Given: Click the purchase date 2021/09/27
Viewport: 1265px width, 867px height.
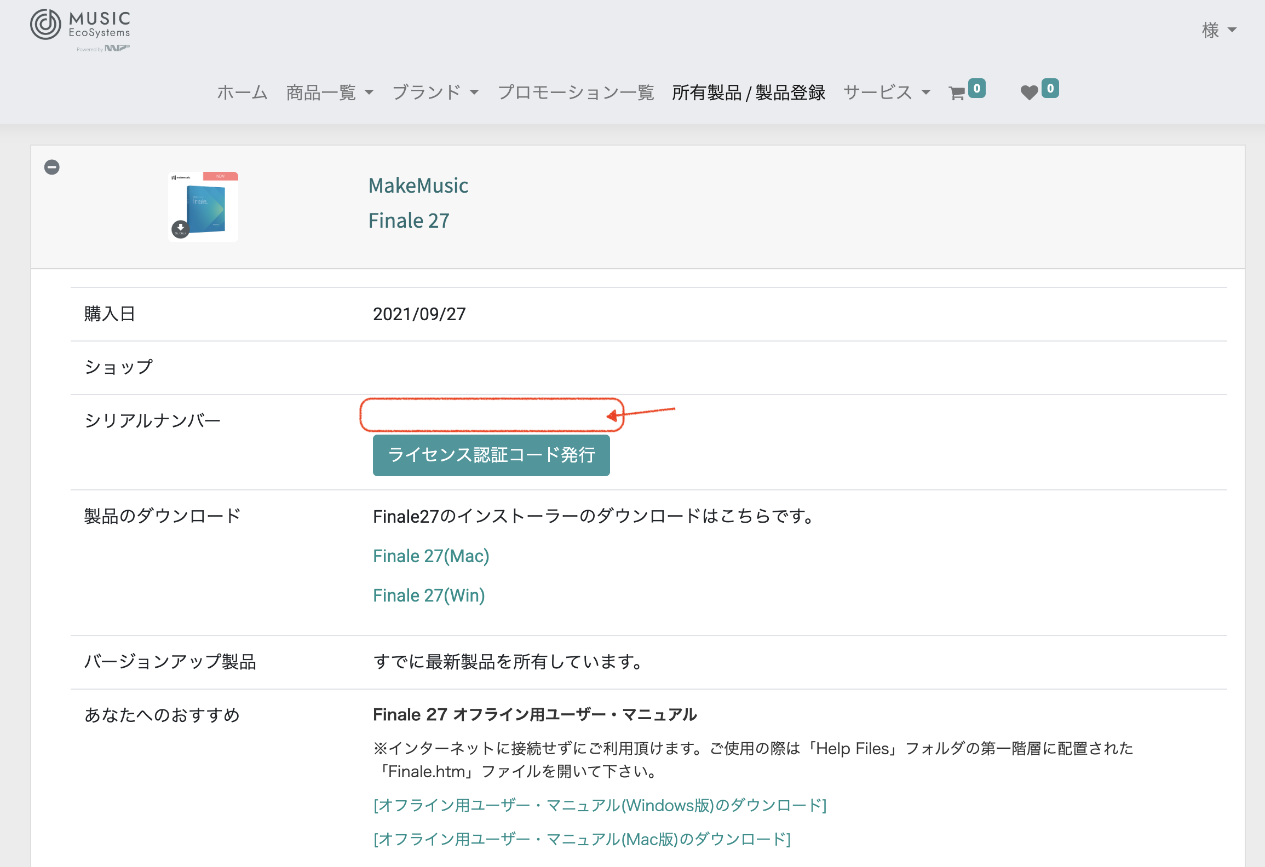Looking at the screenshot, I should pyautogui.click(x=419, y=314).
